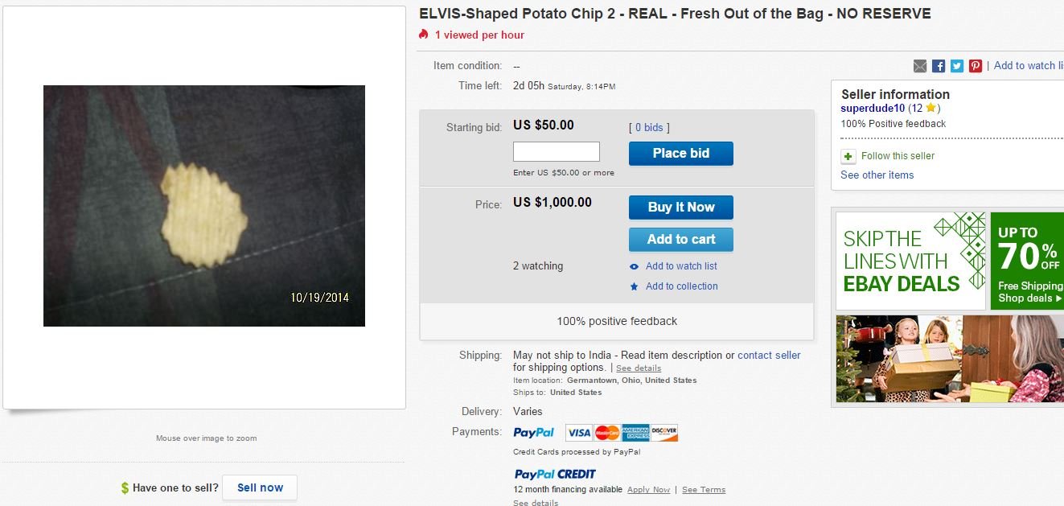Click the PayPal Credit logo
The image size is (1064, 506).
tap(555, 474)
